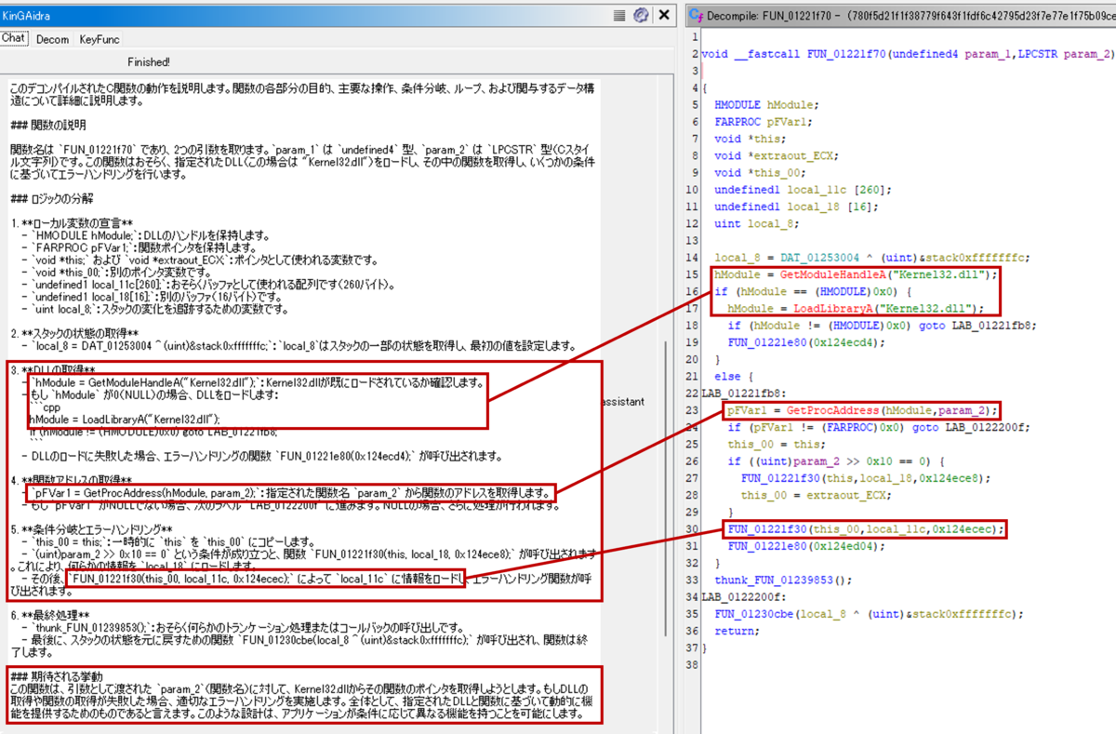Screen dimensions: 1116x734
Task: Click the LAB_0122200f: label on line 34
Action: (x=743, y=597)
